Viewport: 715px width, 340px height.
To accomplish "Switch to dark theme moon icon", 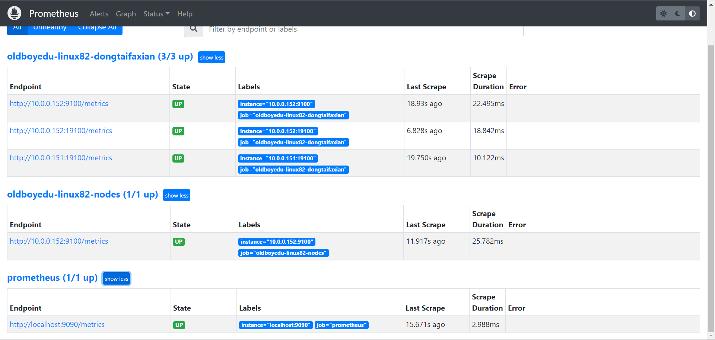I will coord(678,14).
